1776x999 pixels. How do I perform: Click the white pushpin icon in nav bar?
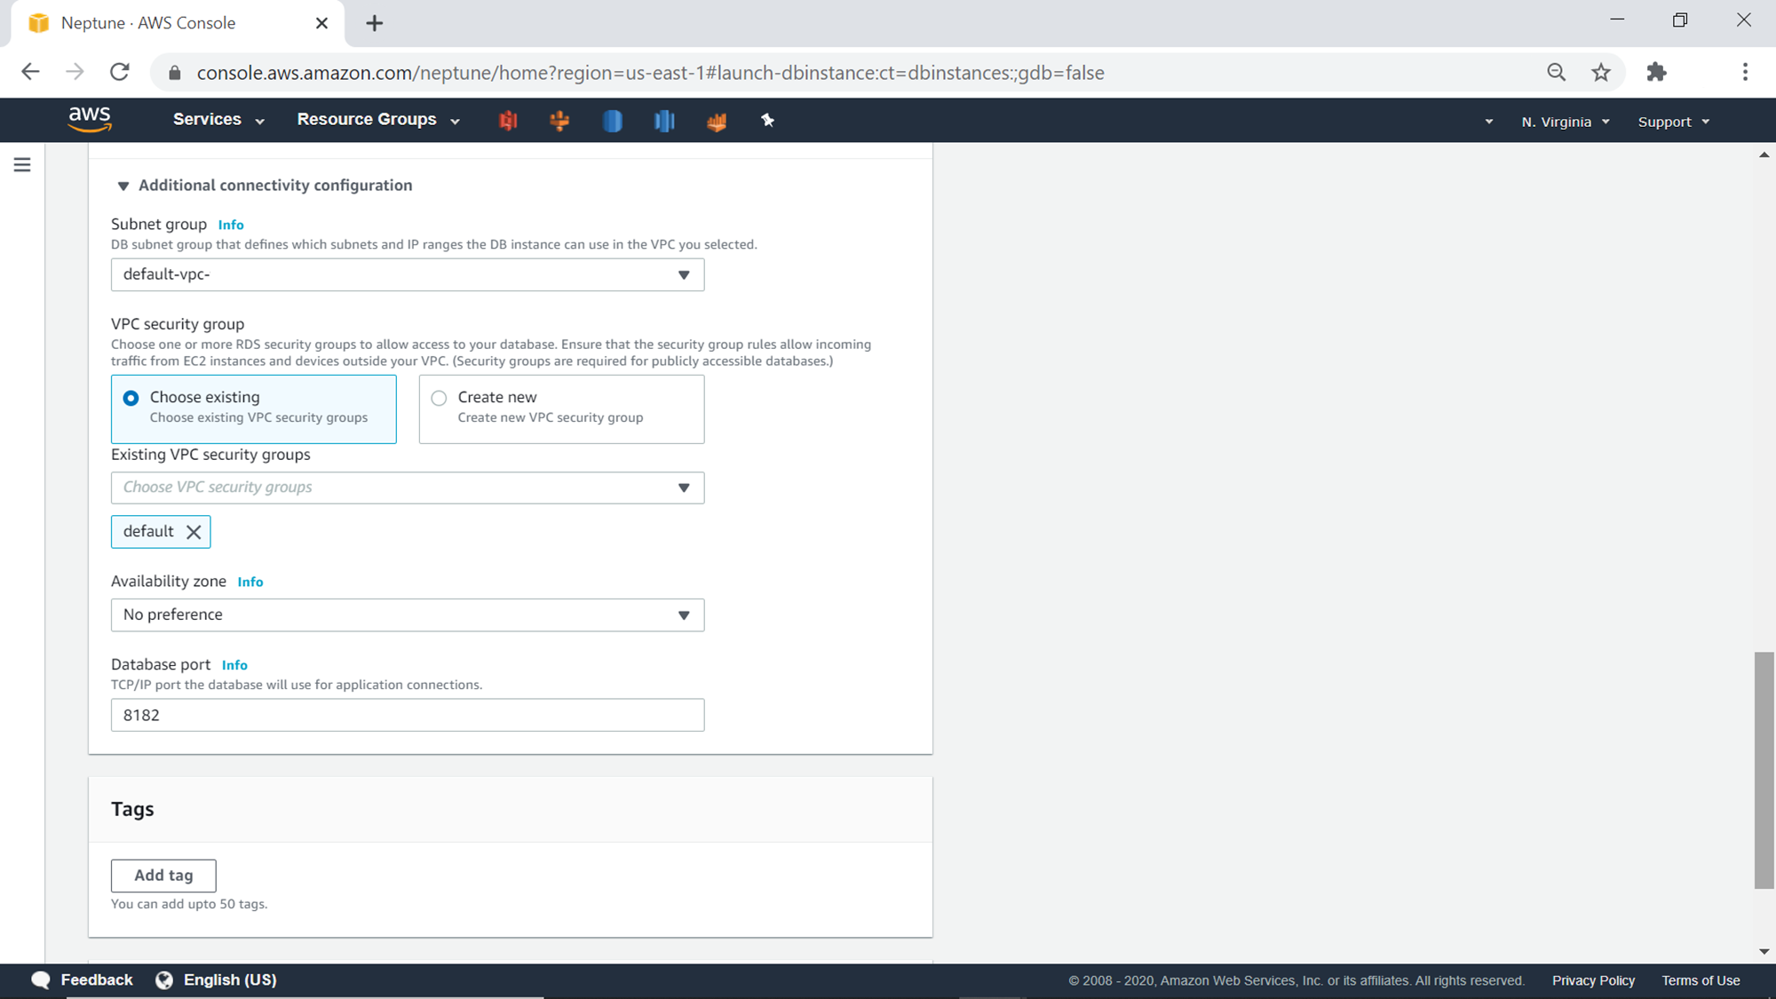768,121
